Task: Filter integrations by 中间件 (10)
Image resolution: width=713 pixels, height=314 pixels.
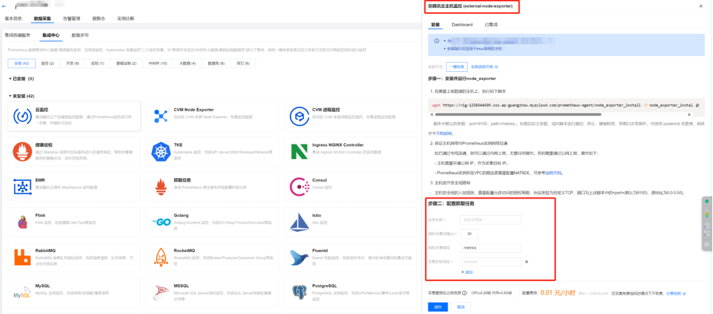Action: point(158,63)
